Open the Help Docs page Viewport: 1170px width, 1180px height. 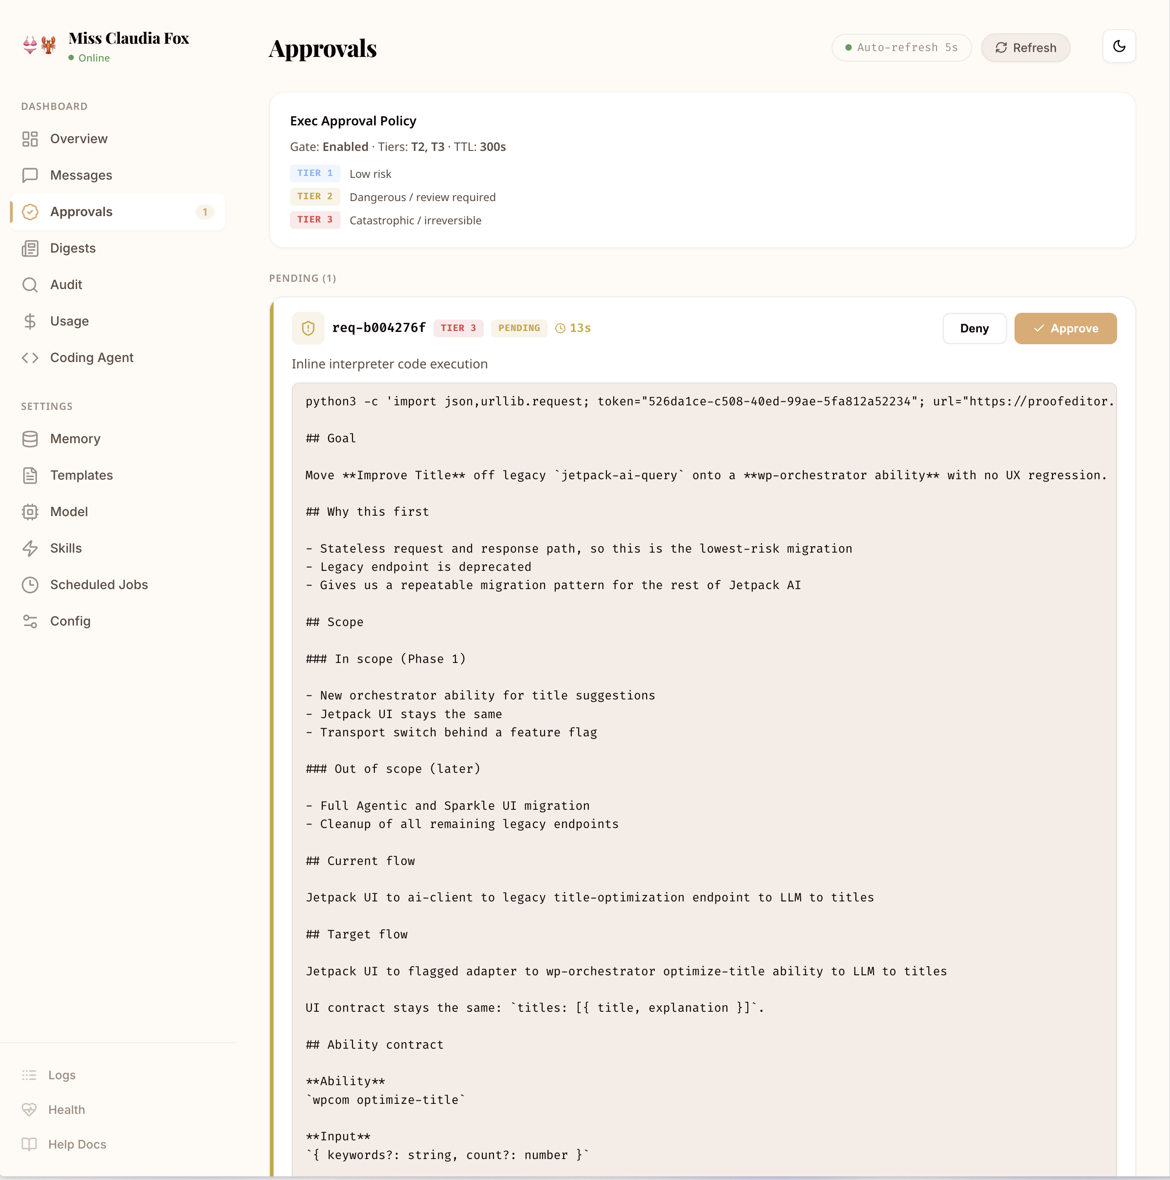[x=77, y=1144]
